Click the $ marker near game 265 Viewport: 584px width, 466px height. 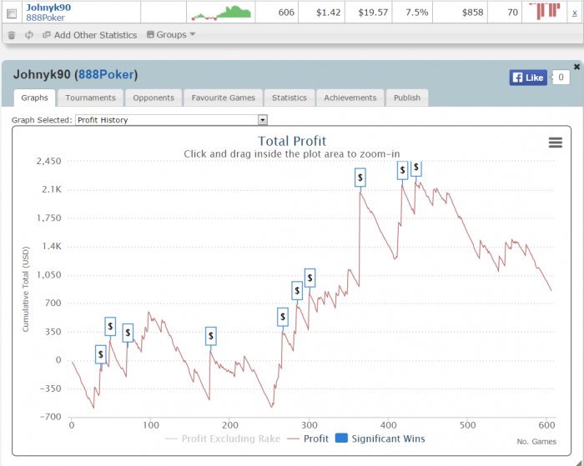tap(283, 317)
